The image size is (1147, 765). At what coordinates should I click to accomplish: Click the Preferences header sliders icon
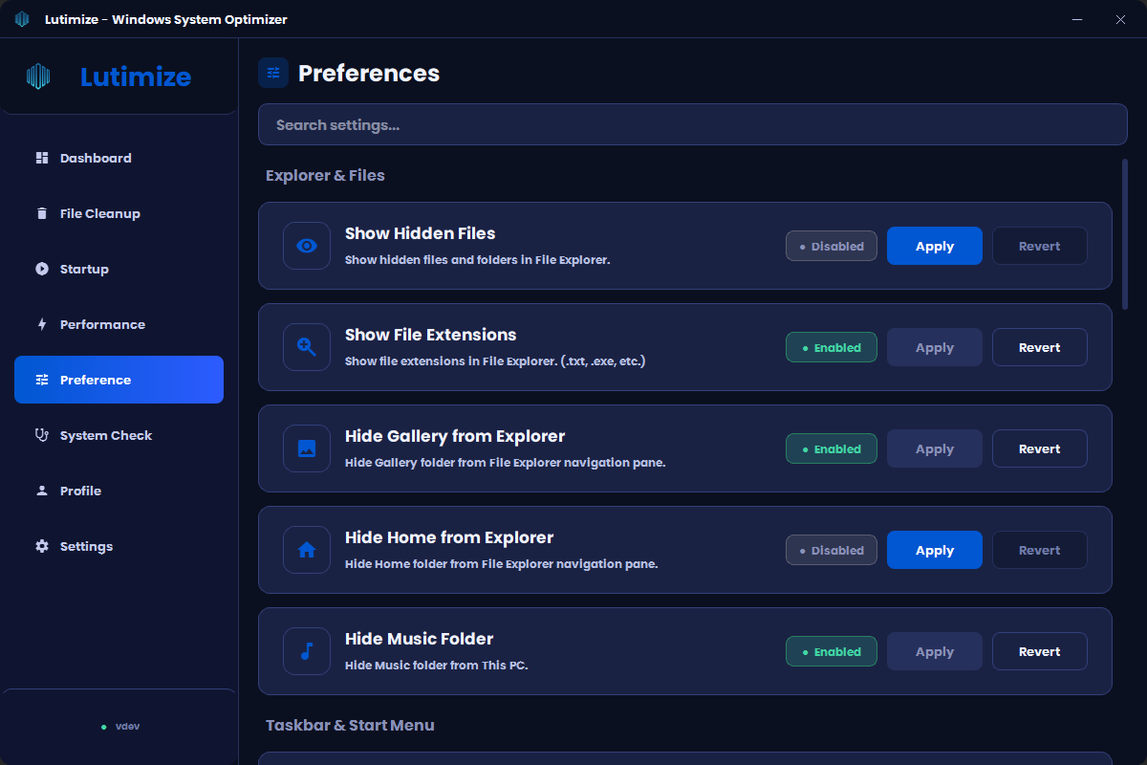pyautogui.click(x=273, y=73)
